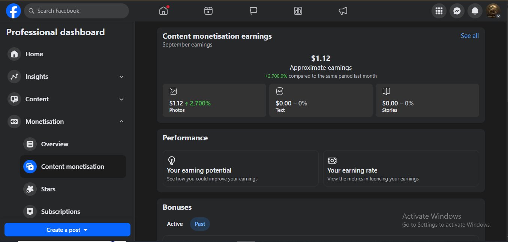
Task: Click the Professional dashboard title
Action: tap(55, 32)
